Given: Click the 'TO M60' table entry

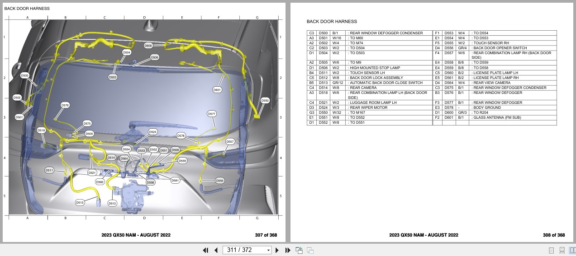Looking at the screenshot, I should pyautogui.click(x=356, y=38).
